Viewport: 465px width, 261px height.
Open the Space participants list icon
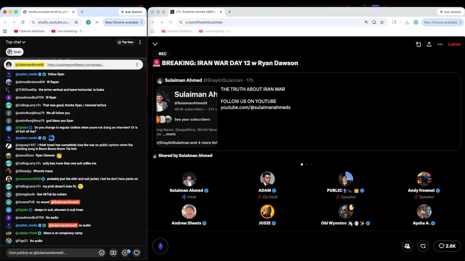pyautogui.click(x=407, y=246)
